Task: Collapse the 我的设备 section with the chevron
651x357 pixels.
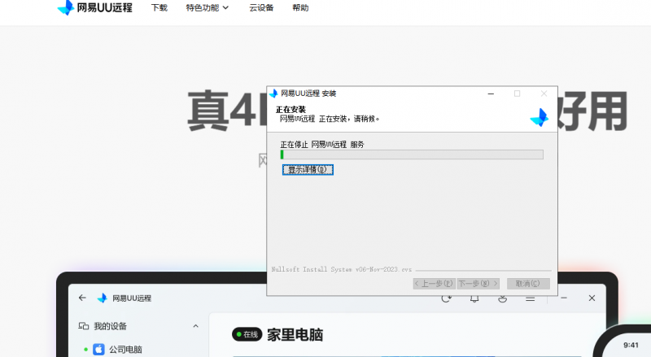Action: 195,326
